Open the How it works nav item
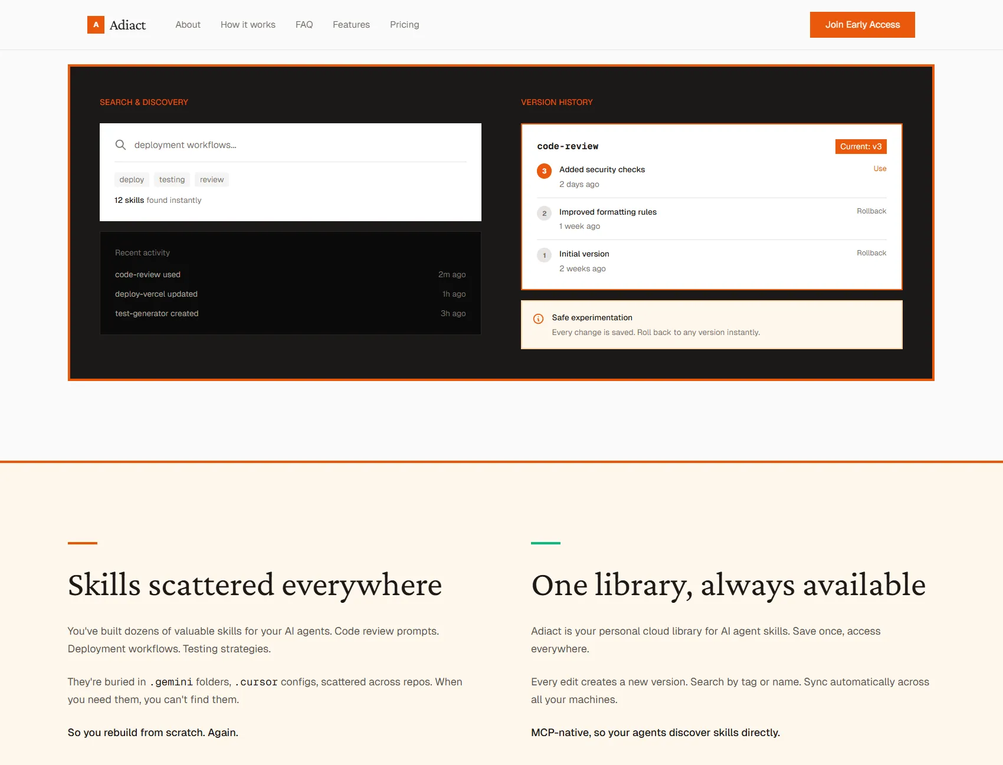 pos(248,25)
